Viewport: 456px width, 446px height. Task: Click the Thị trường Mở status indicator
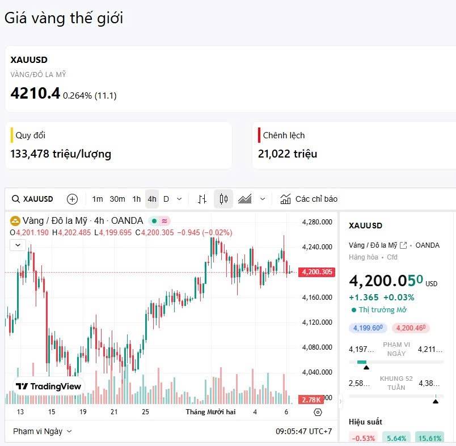[x=379, y=309]
